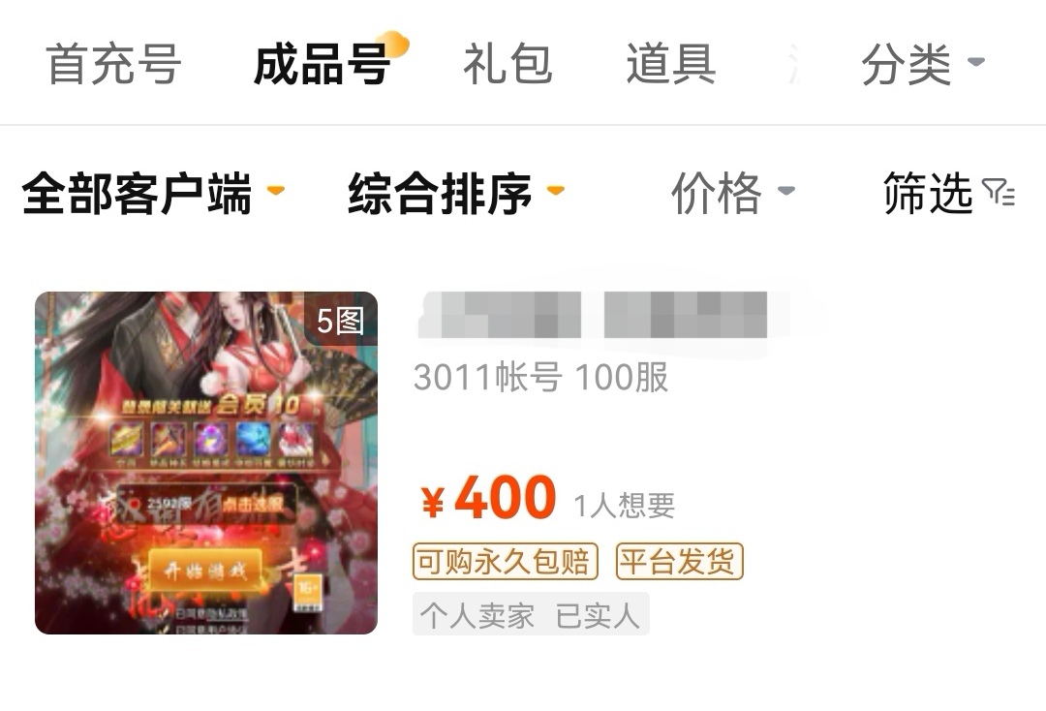Go to the 道具 tab
This screenshot has width=1046, height=711.
click(x=670, y=64)
